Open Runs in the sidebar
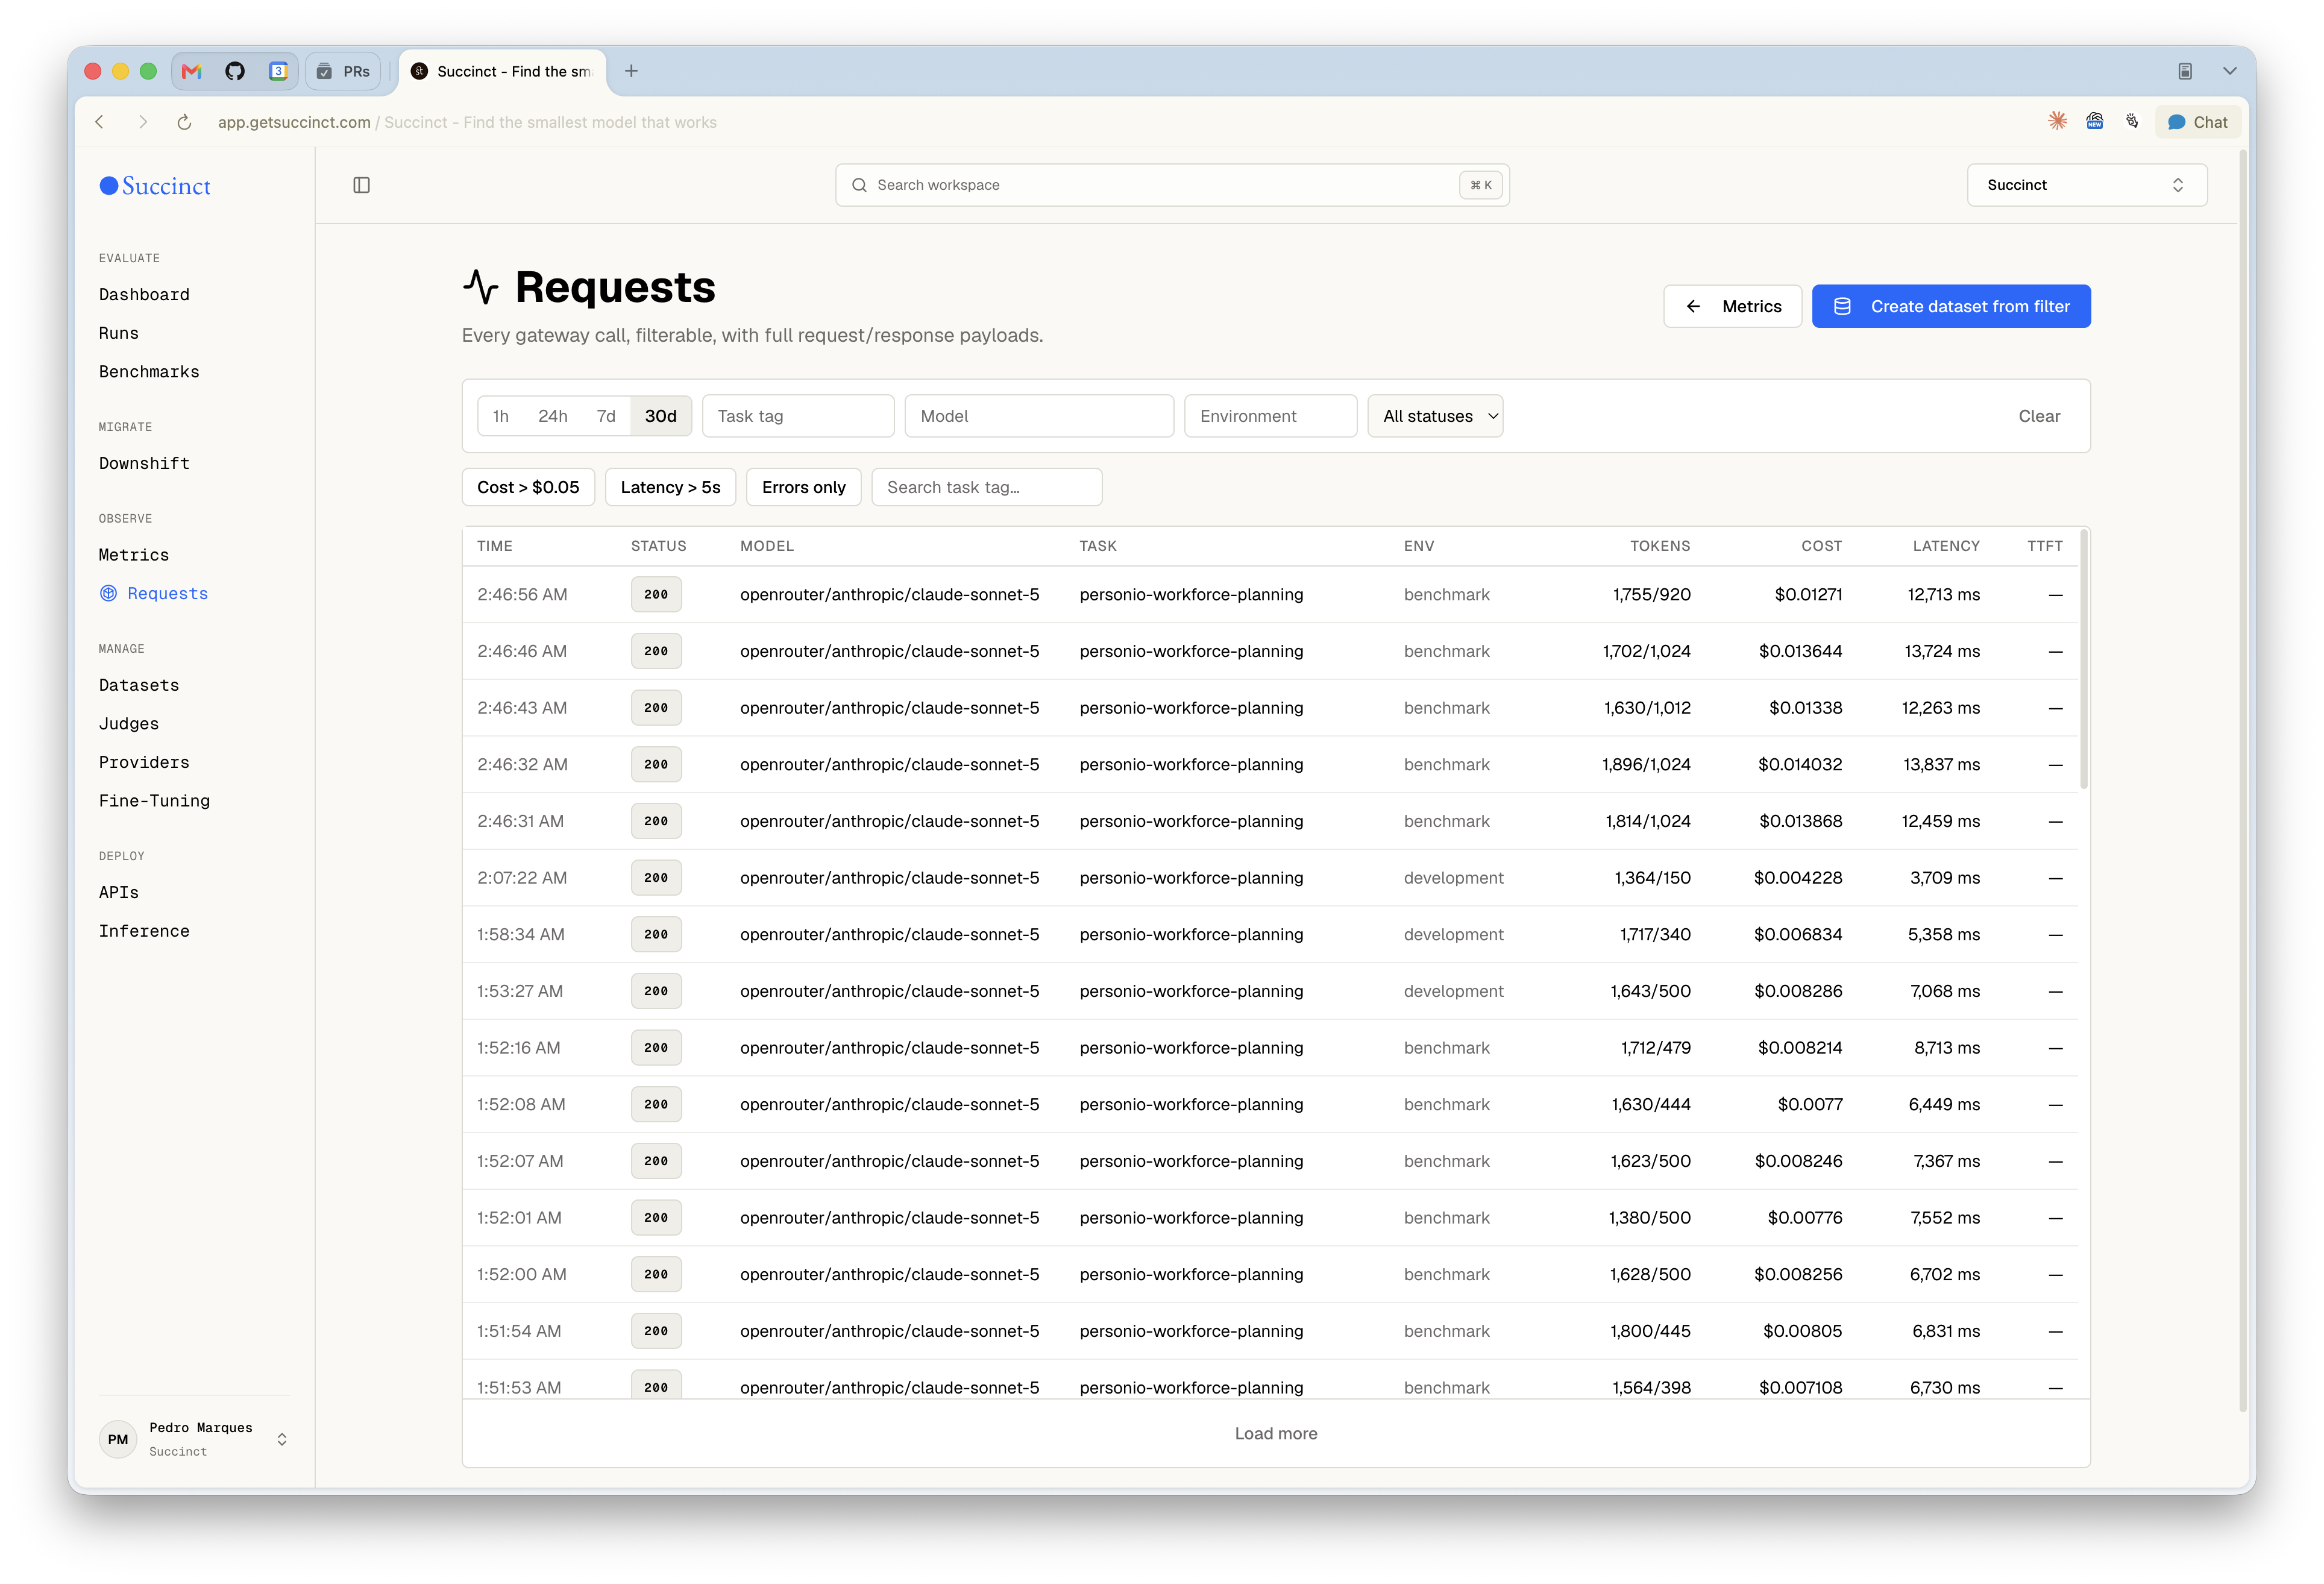Screen dimensions: 2324x1584 119,333
